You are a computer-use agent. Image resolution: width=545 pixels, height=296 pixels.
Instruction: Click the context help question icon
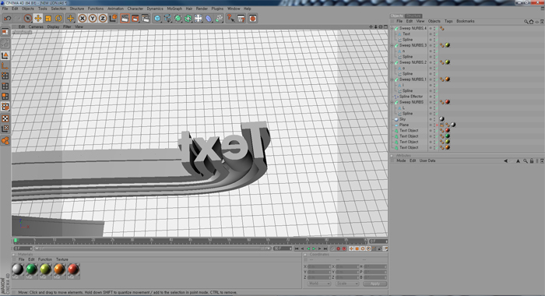230,19
